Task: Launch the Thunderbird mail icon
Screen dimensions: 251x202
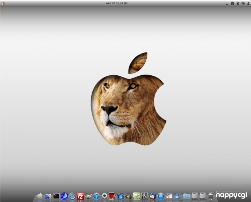Action: point(153,196)
